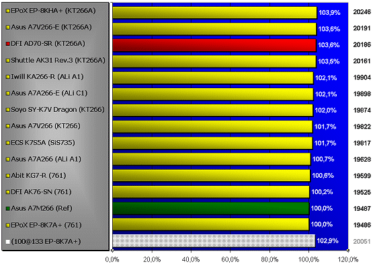373x264 pixels.
Task: Select the (100@133 EP-8K7A+) label
Action: (46, 241)
